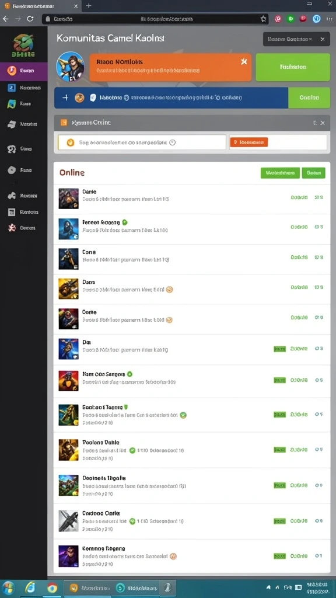Screen dimensions: 336x598
Task: Click the orange square icon in gray panel header
Action: click(64, 123)
